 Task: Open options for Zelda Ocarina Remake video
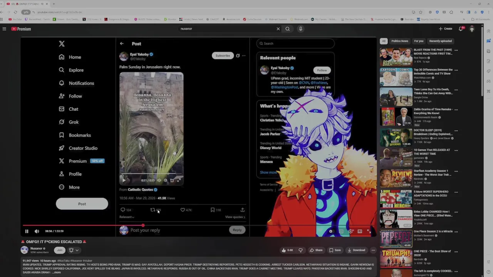click(456, 110)
